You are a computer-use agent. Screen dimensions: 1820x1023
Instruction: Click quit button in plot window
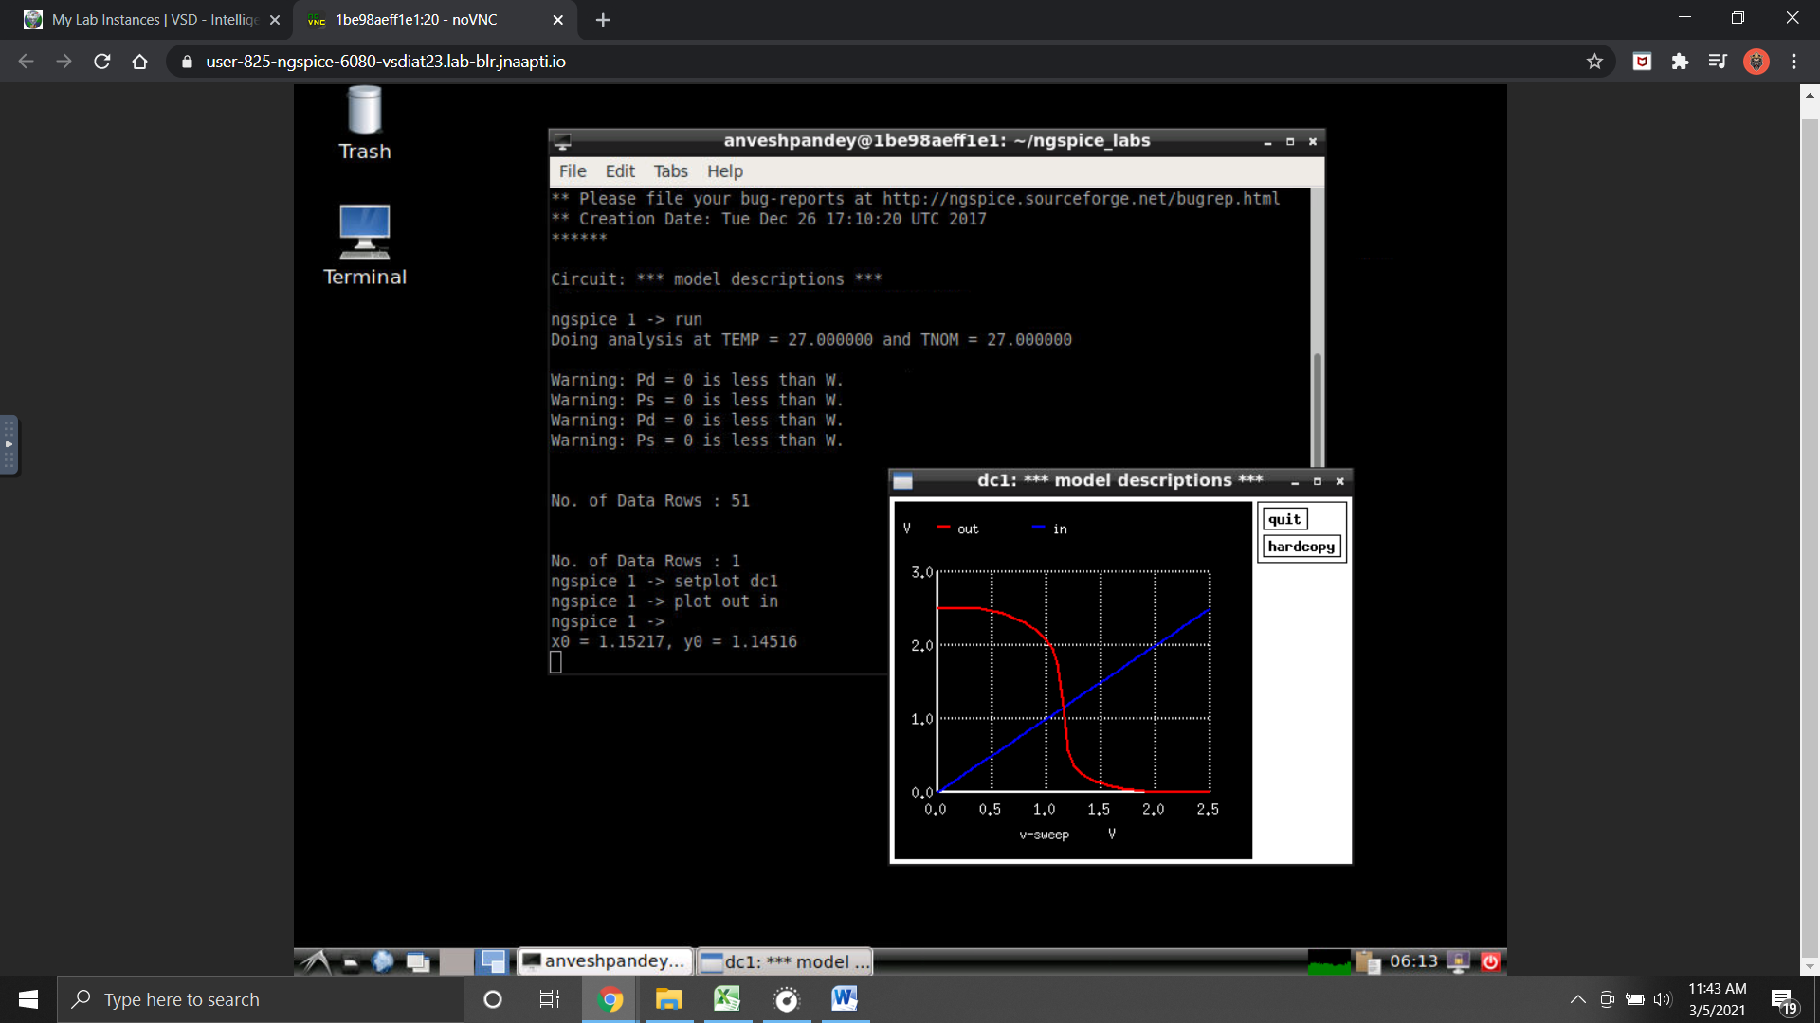point(1284,519)
